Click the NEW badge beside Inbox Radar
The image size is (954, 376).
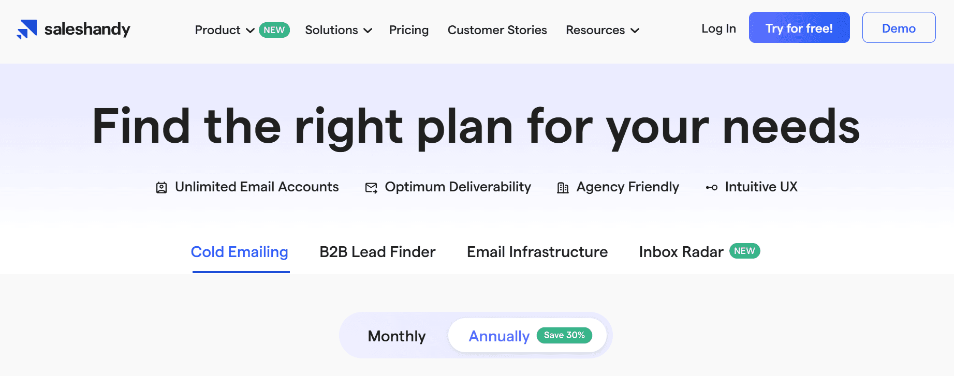tap(744, 251)
